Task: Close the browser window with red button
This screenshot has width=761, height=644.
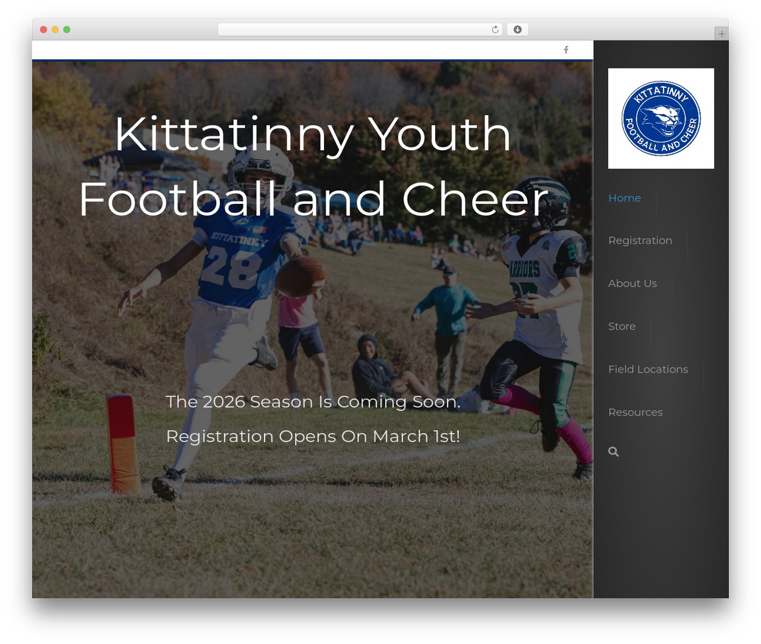Action: coord(43,30)
